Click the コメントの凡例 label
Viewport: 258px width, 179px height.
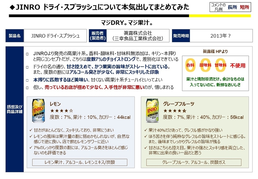point(218,7)
